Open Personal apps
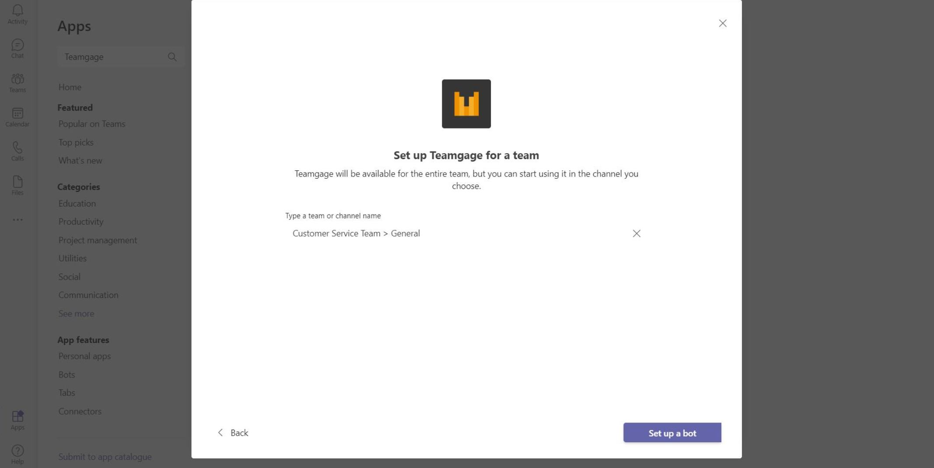Image resolution: width=934 pixels, height=468 pixels. 84,356
